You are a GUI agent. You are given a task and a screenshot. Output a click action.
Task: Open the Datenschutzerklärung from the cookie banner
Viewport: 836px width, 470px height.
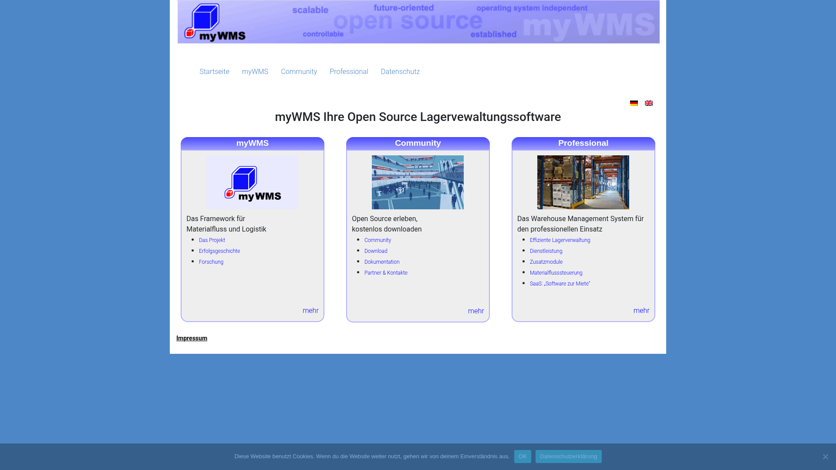pyautogui.click(x=568, y=456)
